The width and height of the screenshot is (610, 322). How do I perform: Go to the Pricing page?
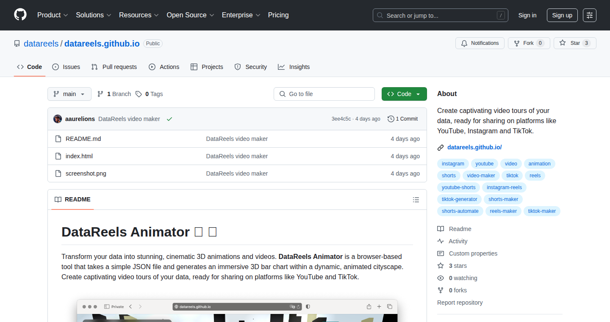pyautogui.click(x=278, y=15)
